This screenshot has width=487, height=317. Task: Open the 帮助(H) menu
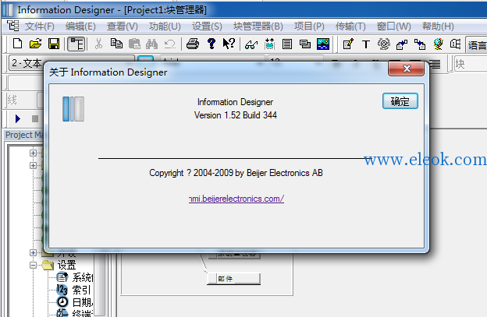pyautogui.click(x=438, y=26)
